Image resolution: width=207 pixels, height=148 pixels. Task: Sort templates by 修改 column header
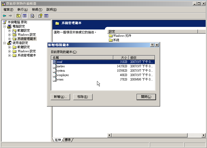pos(142,57)
